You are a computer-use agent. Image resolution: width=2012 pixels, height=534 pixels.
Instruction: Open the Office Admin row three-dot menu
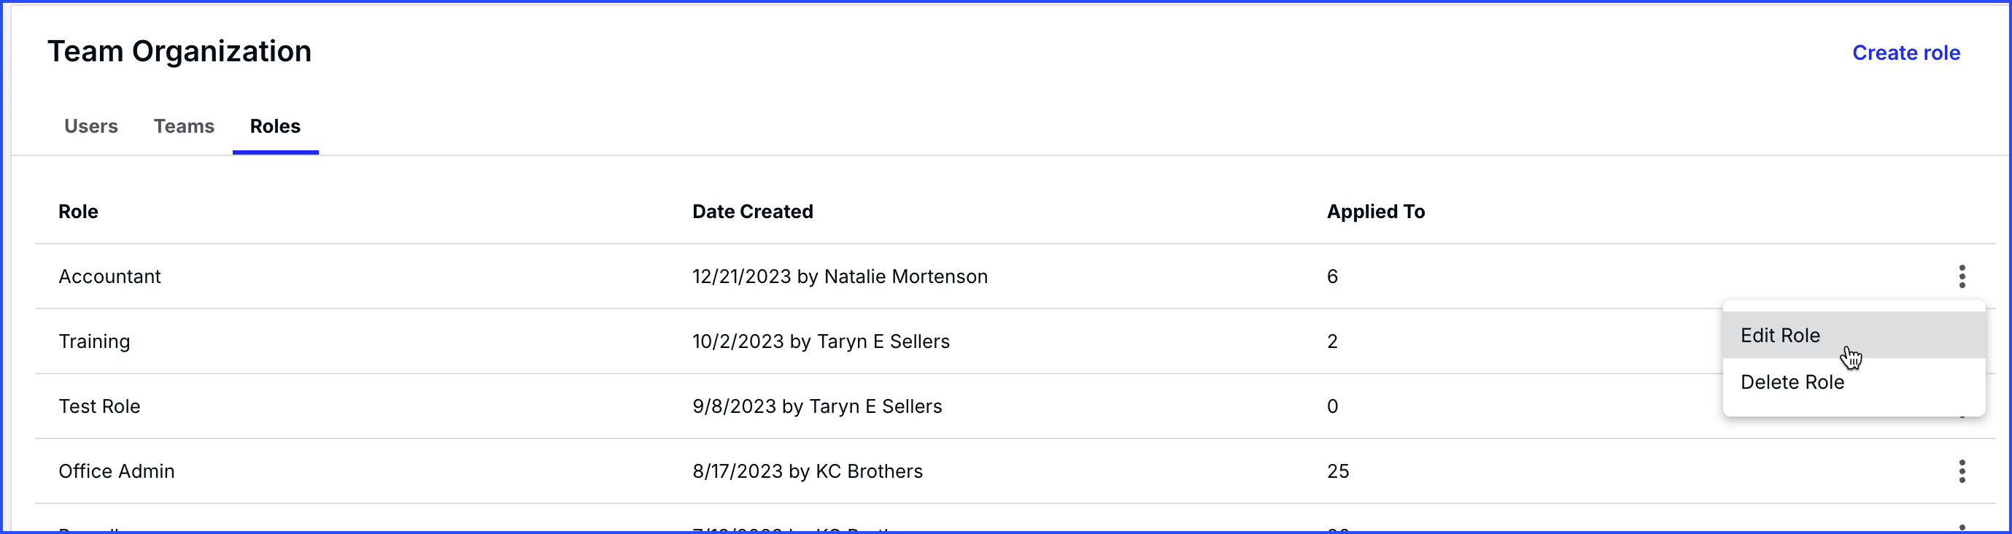click(x=1961, y=471)
